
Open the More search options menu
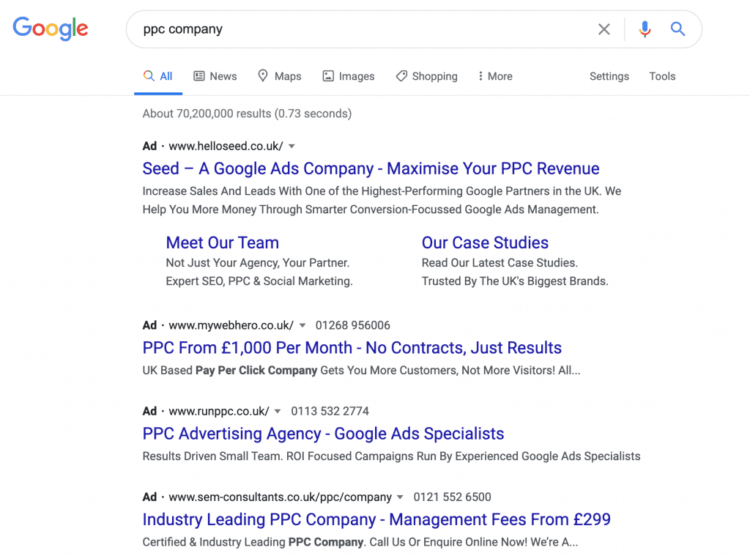point(494,75)
